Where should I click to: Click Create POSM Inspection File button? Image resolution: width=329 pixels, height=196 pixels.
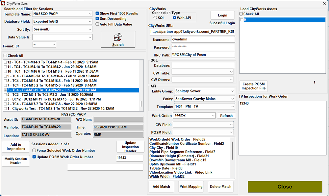[253, 86]
